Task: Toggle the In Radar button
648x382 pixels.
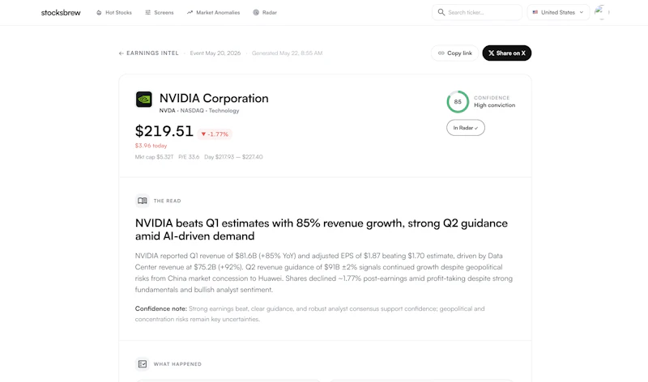Action: (x=465, y=128)
